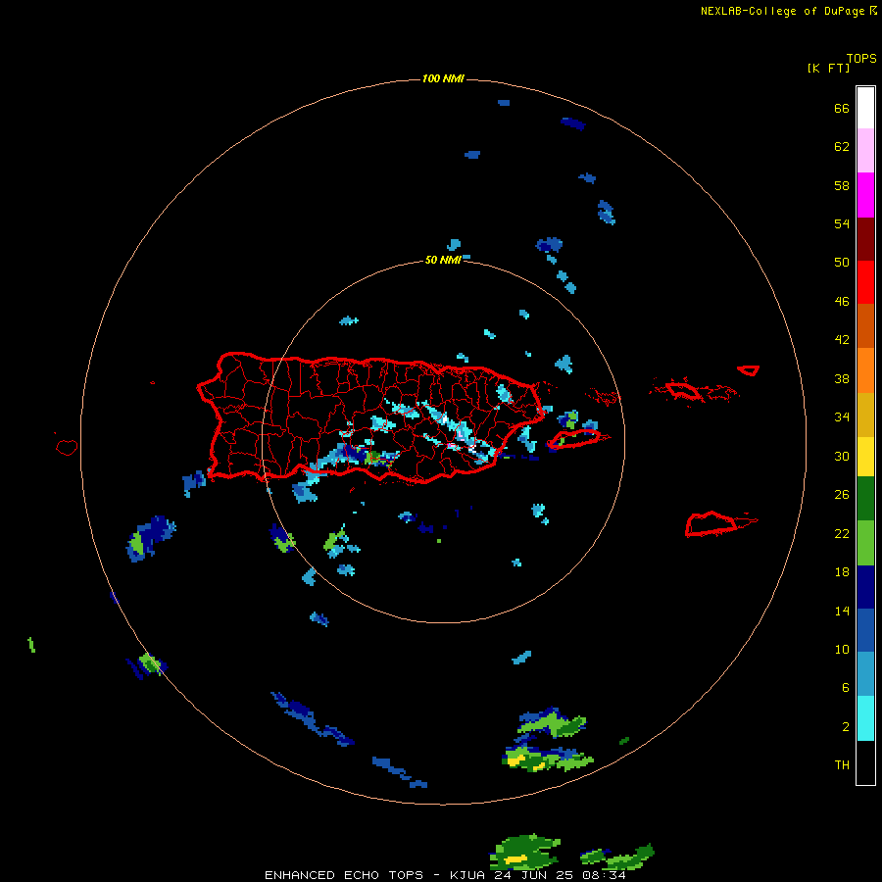The height and width of the screenshot is (882, 882).
Task: Click the navy 14-18 kft legend swatch
Action: [x=865, y=587]
